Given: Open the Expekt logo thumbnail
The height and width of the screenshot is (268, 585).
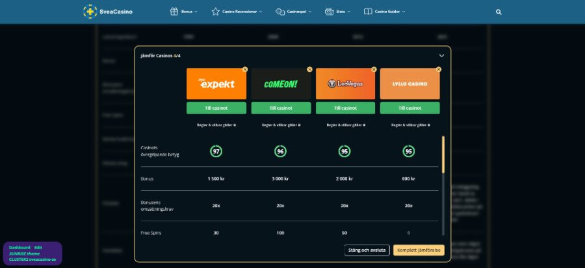Looking at the screenshot, I should (x=216, y=84).
